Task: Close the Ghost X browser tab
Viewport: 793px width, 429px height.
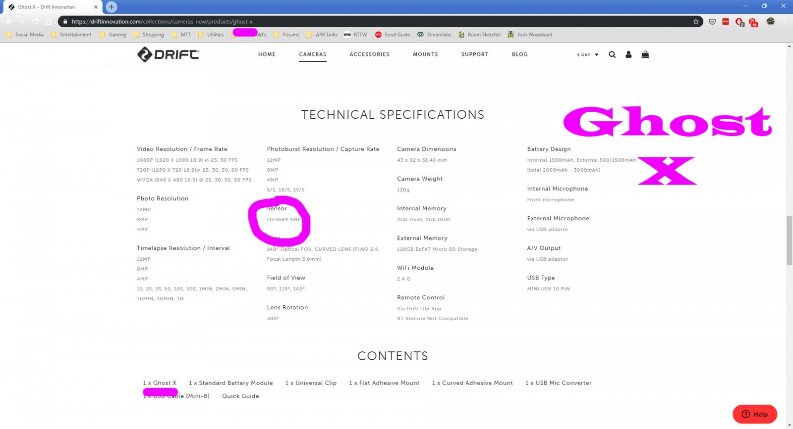Action: (96, 7)
